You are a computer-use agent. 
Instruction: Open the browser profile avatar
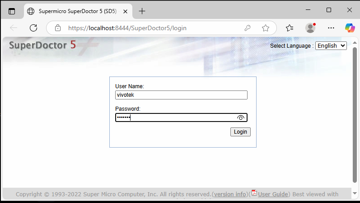[310, 28]
